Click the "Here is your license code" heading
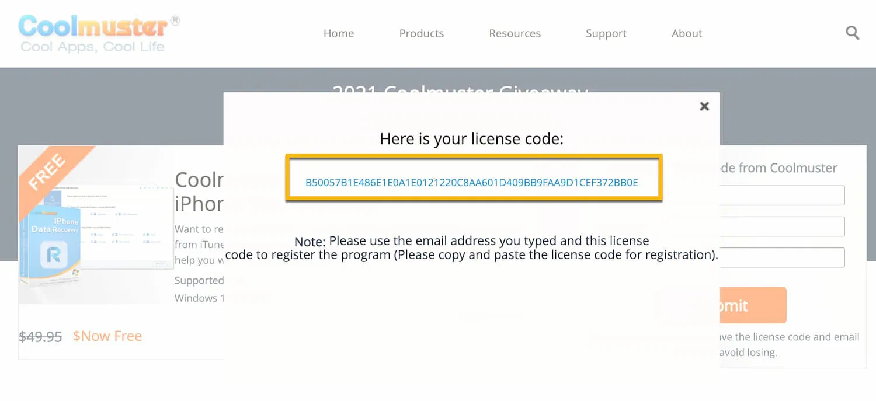The height and width of the screenshot is (401, 876). pos(471,139)
